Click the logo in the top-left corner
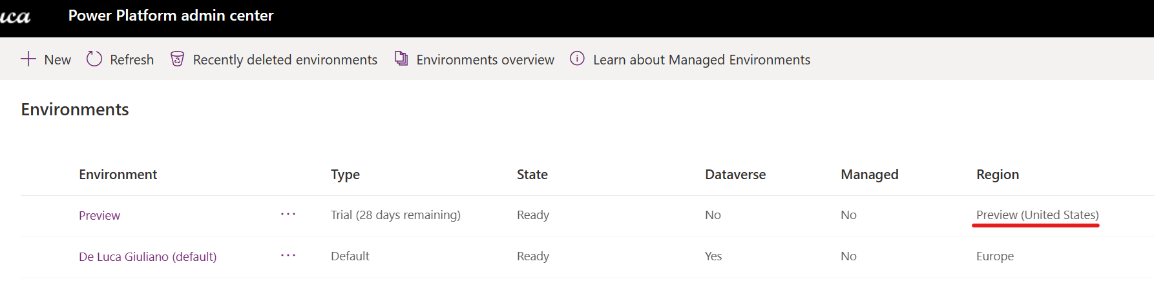The width and height of the screenshot is (1154, 288). point(15,16)
